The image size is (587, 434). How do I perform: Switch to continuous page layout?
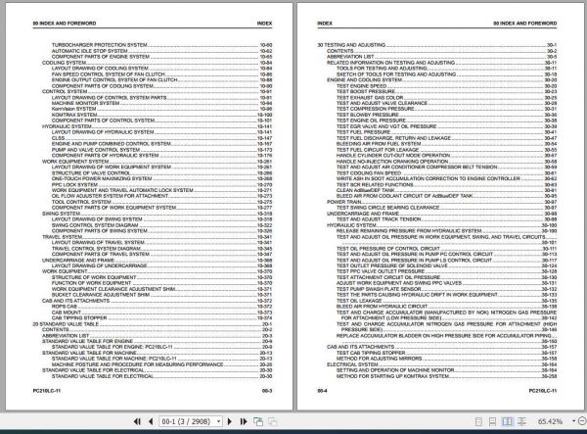[492, 421]
